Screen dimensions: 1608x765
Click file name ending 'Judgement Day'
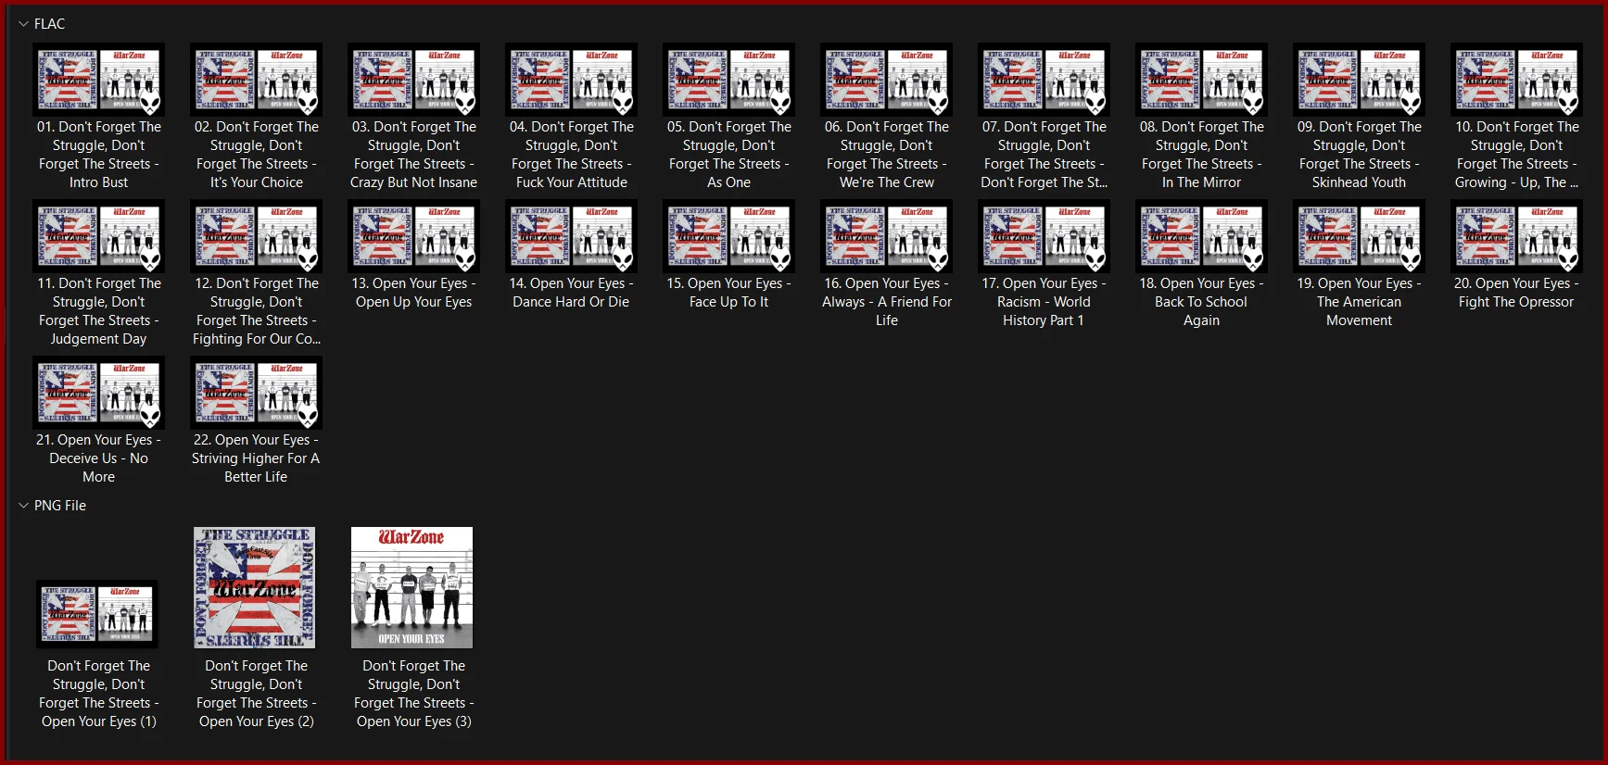[99, 311]
